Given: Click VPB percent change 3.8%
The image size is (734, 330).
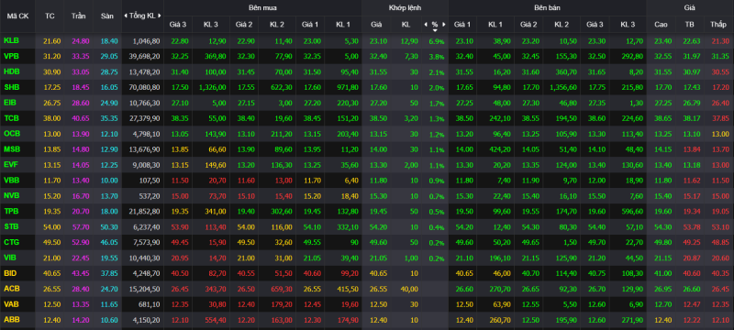Looking at the screenshot, I should (x=436, y=57).
